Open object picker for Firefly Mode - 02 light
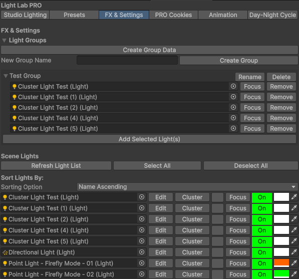The height and width of the screenshot is (279, 299). [142, 274]
